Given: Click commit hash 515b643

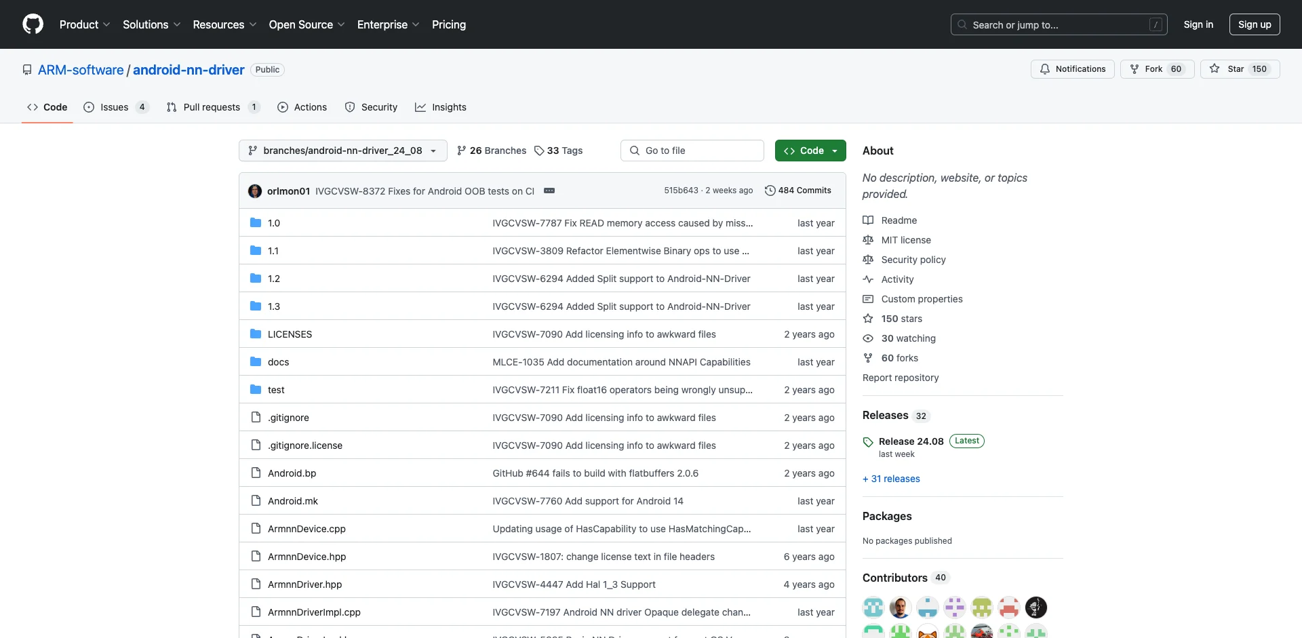Looking at the screenshot, I should pyautogui.click(x=681, y=191).
